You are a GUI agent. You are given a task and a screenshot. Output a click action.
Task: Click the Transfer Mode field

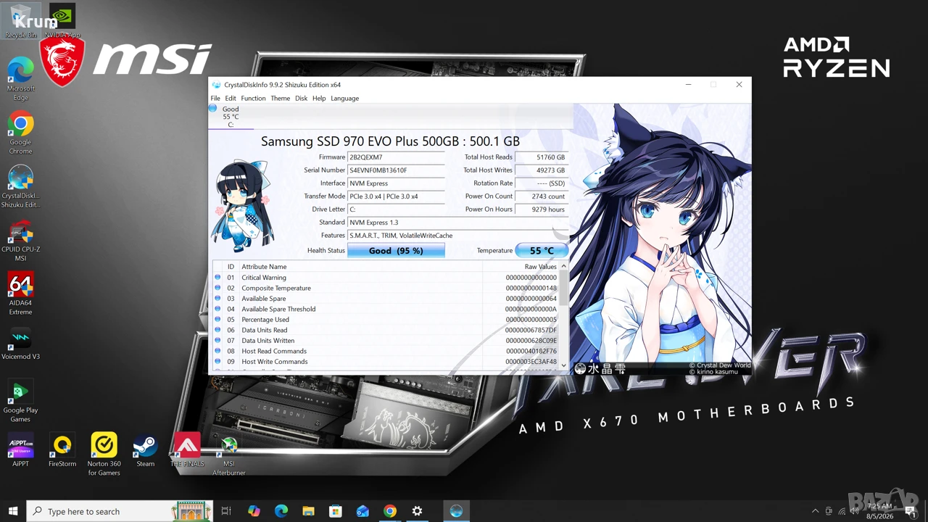[x=396, y=196]
